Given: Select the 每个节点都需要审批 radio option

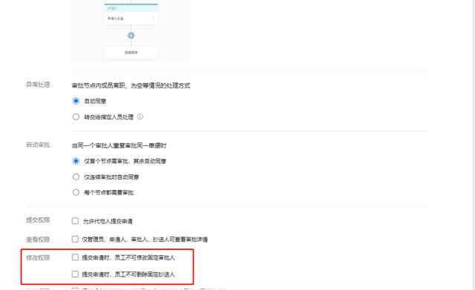Looking at the screenshot, I should pos(76,192).
